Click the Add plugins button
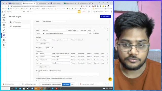This screenshot has width=162, height=91. [x=105, y=16]
